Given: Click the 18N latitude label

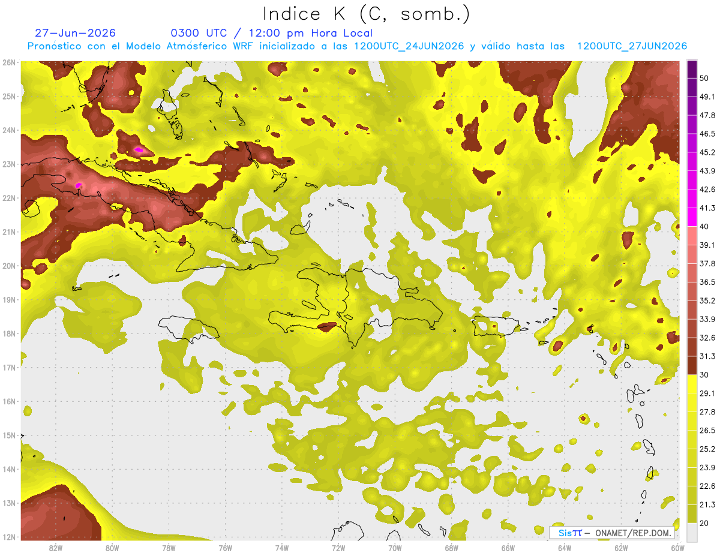Looking at the screenshot, I should click(8, 333).
